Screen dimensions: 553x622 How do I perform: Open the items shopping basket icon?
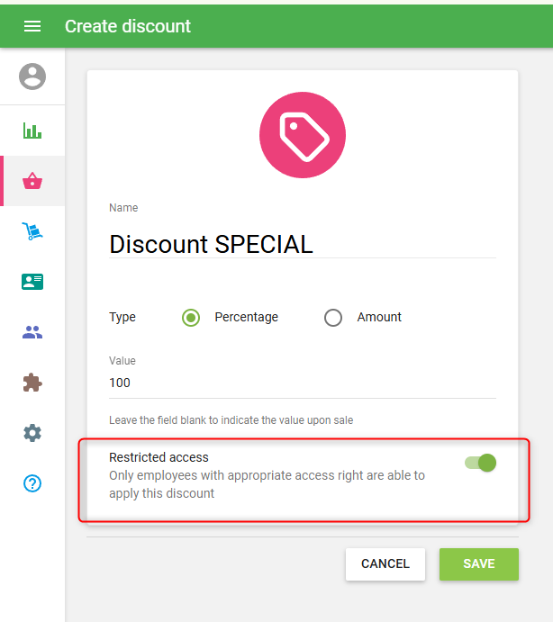(32, 181)
